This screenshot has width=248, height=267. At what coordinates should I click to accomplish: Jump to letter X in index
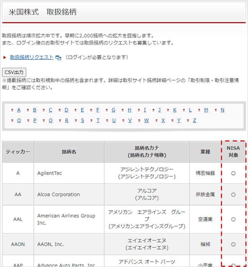coord(163,120)
